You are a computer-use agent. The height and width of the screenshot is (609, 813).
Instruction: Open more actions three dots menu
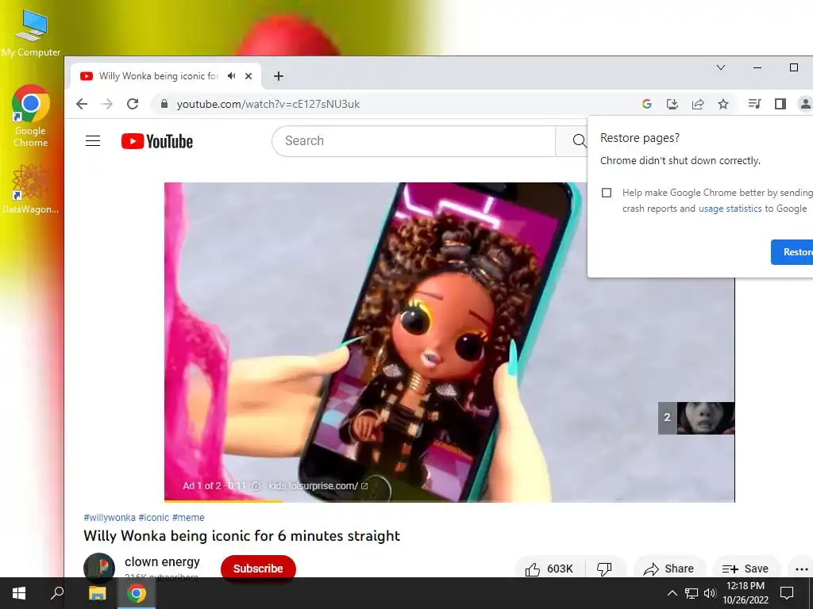(x=801, y=569)
